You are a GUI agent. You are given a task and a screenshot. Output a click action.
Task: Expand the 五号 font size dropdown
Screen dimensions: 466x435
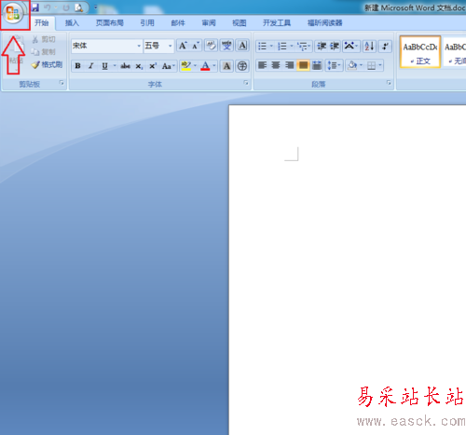coord(170,46)
